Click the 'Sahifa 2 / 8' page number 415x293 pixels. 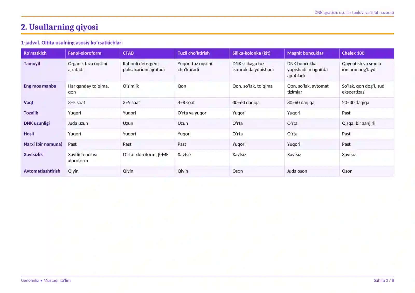(x=384, y=281)
